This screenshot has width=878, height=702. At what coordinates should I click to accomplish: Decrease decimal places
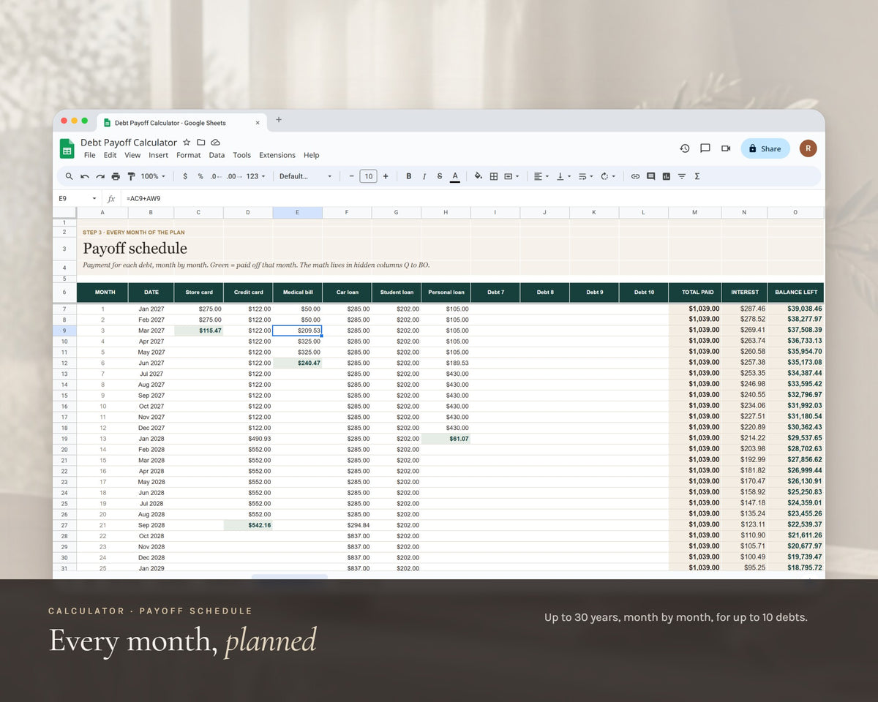216,176
